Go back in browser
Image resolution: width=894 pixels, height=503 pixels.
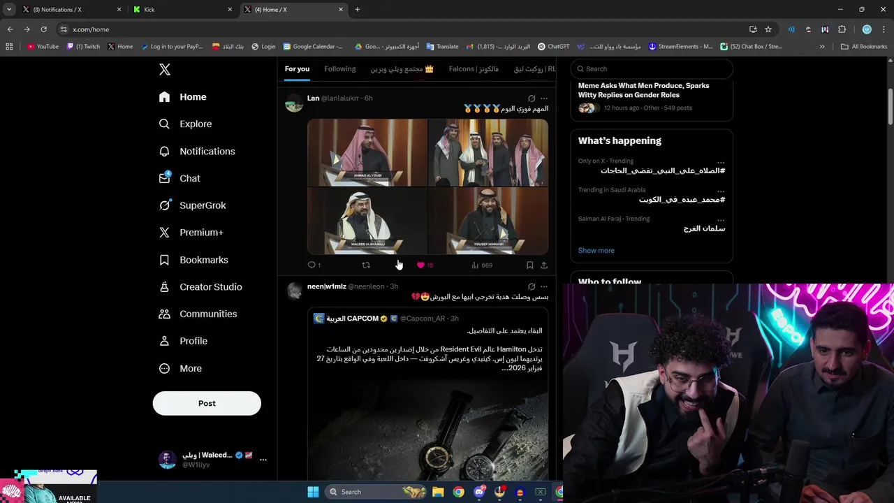[x=10, y=29]
